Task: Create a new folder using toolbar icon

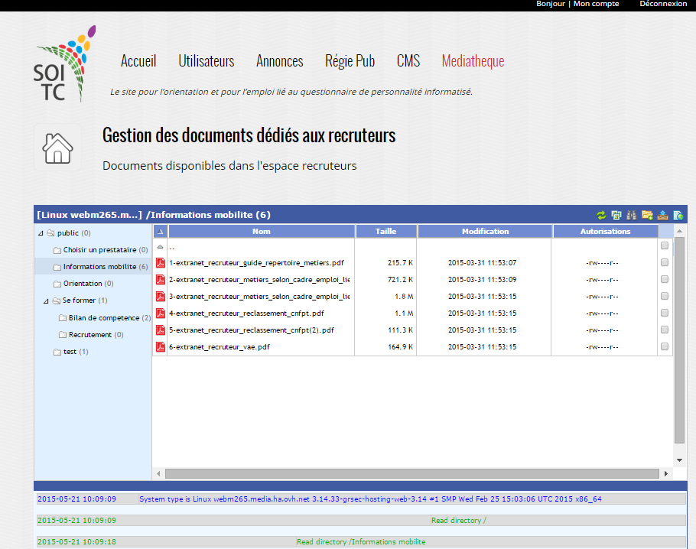Action: (x=647, y=215)
